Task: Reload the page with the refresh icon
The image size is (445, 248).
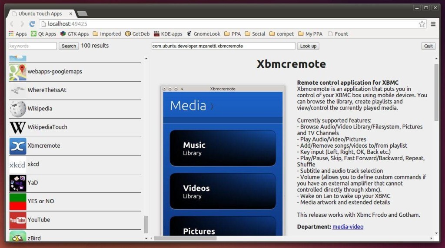Action: tap(32, 24)
